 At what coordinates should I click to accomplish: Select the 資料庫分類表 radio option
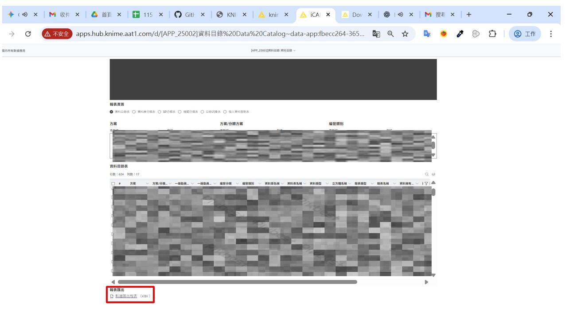pos(134,112)
